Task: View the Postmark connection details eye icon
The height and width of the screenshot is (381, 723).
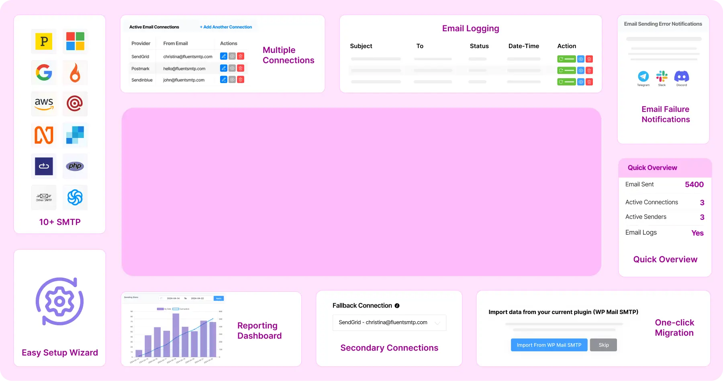Action: pyautogui.click(x=232, y=68)
